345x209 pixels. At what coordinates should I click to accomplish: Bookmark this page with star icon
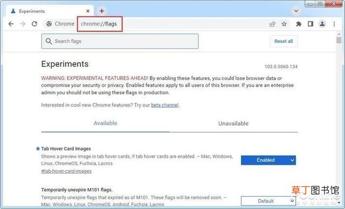pos(284,24)
